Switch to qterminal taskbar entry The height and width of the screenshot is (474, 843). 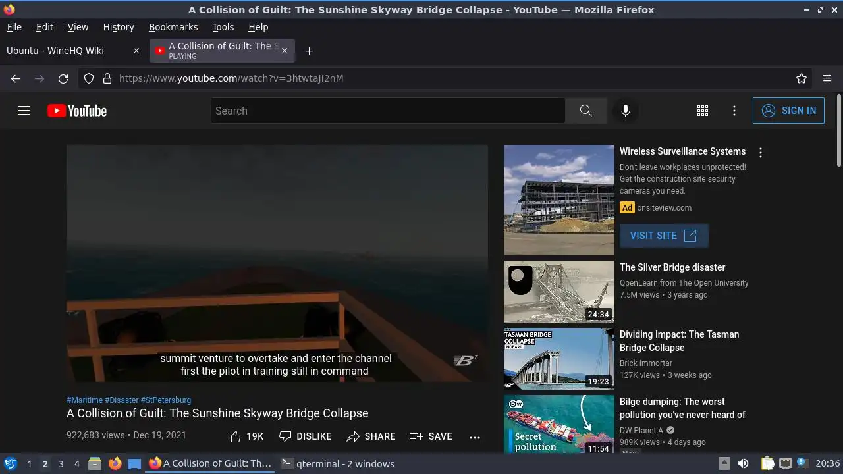pos(338,463)
